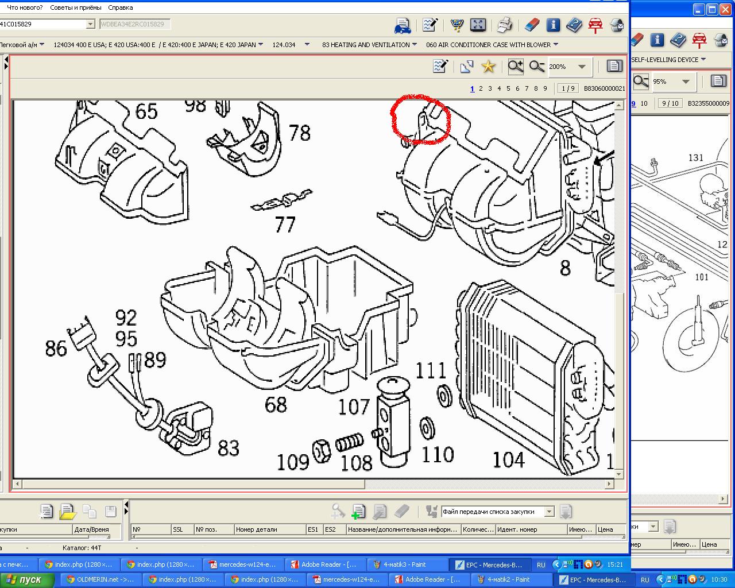
Task: Click the diagram's horizontal scrollbar thumb
Action: point(193,484)
